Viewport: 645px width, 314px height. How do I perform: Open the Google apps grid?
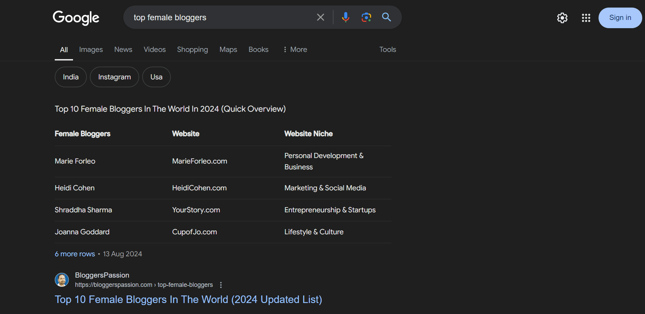tap(585, 18)
